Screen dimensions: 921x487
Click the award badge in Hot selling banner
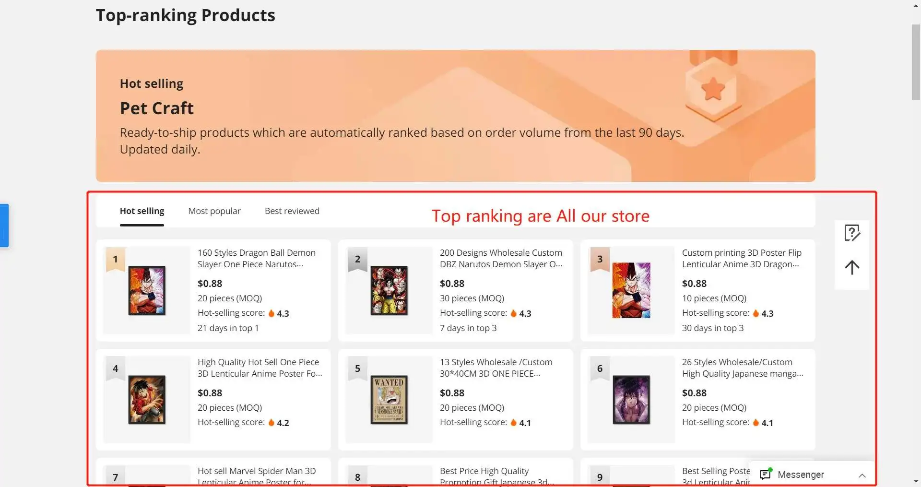(713, 88)
